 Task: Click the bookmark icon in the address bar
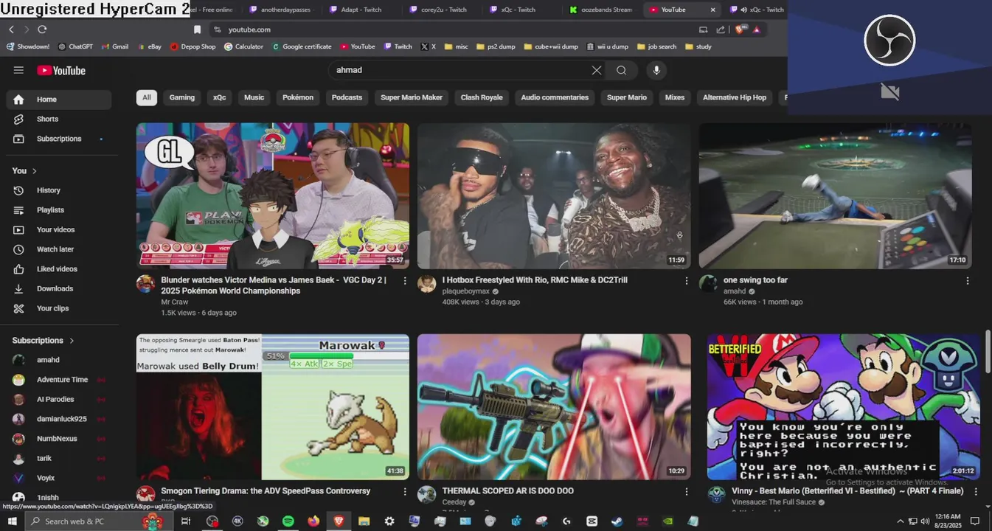pyautogui.click(x=197, y=29)
